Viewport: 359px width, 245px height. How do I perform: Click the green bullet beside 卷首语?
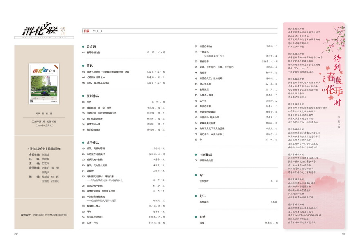(x=83, y=47)
